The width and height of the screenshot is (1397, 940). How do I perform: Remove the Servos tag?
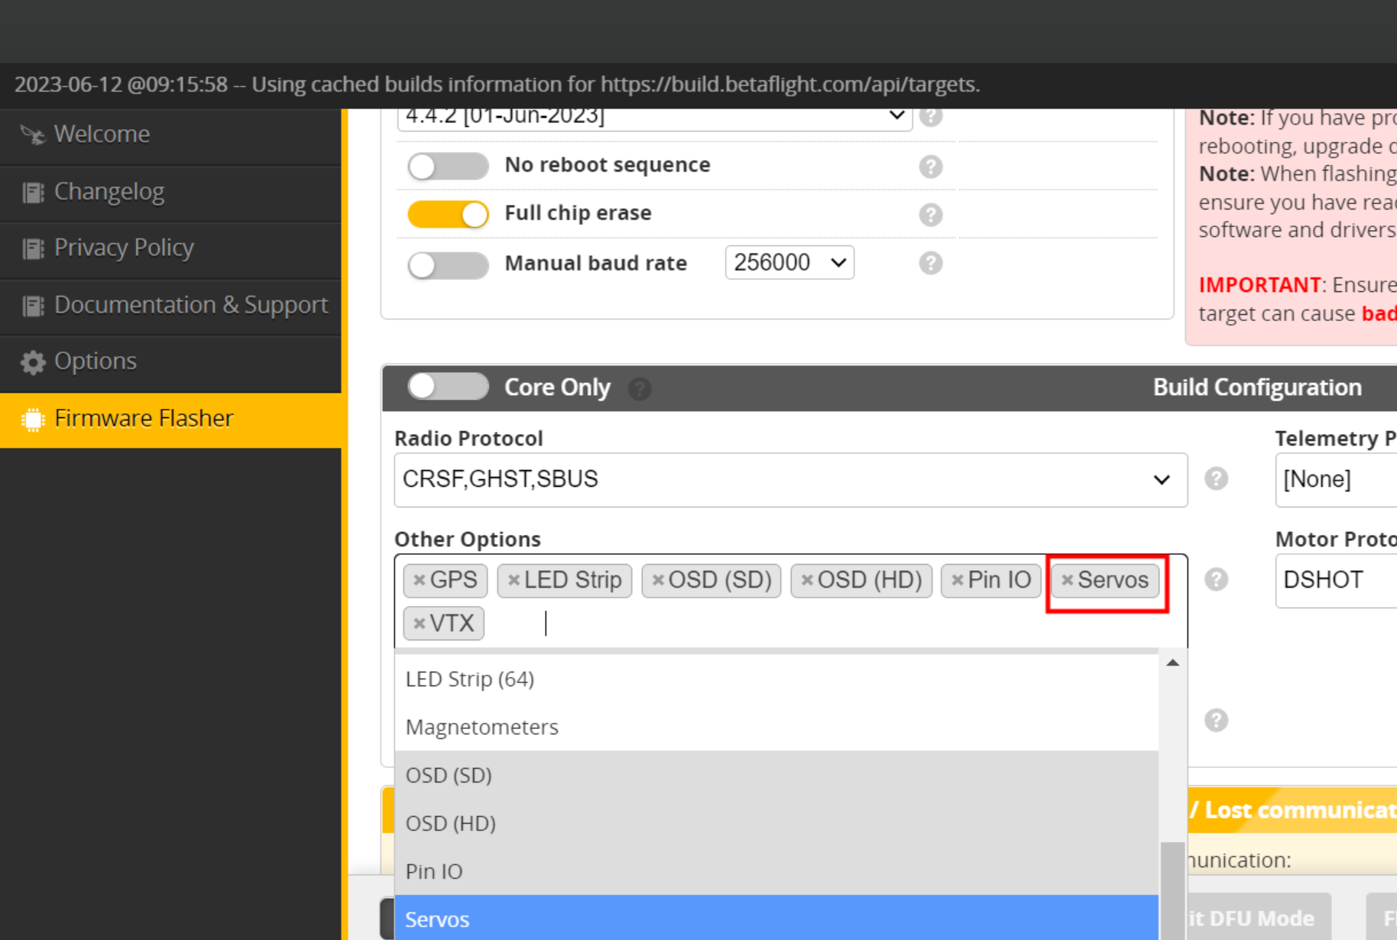pos(1068,581)
